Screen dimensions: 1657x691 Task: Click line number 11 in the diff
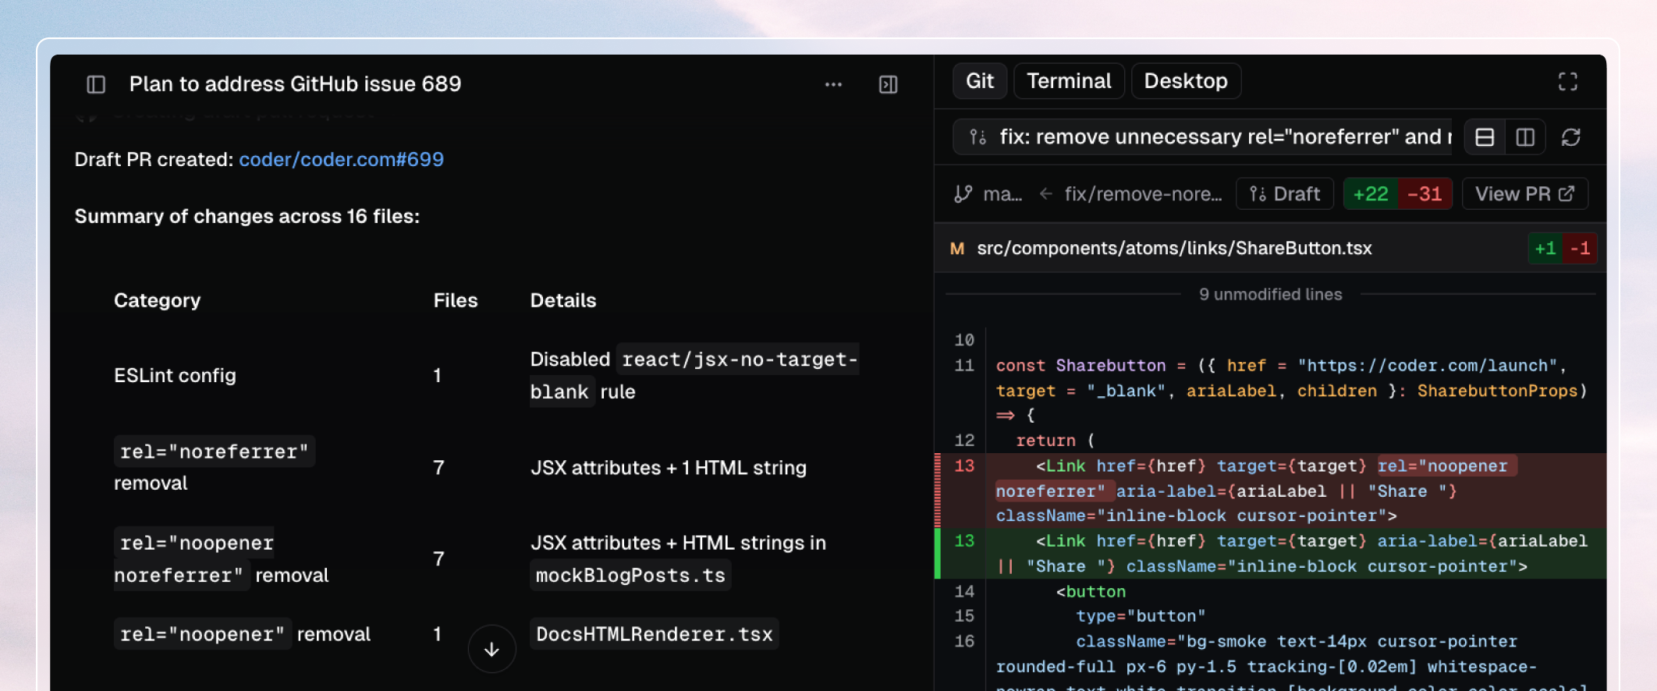[x=964, y=365]
